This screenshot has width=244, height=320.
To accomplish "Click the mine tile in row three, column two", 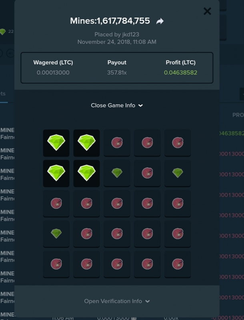I will (x=86, y=204).
